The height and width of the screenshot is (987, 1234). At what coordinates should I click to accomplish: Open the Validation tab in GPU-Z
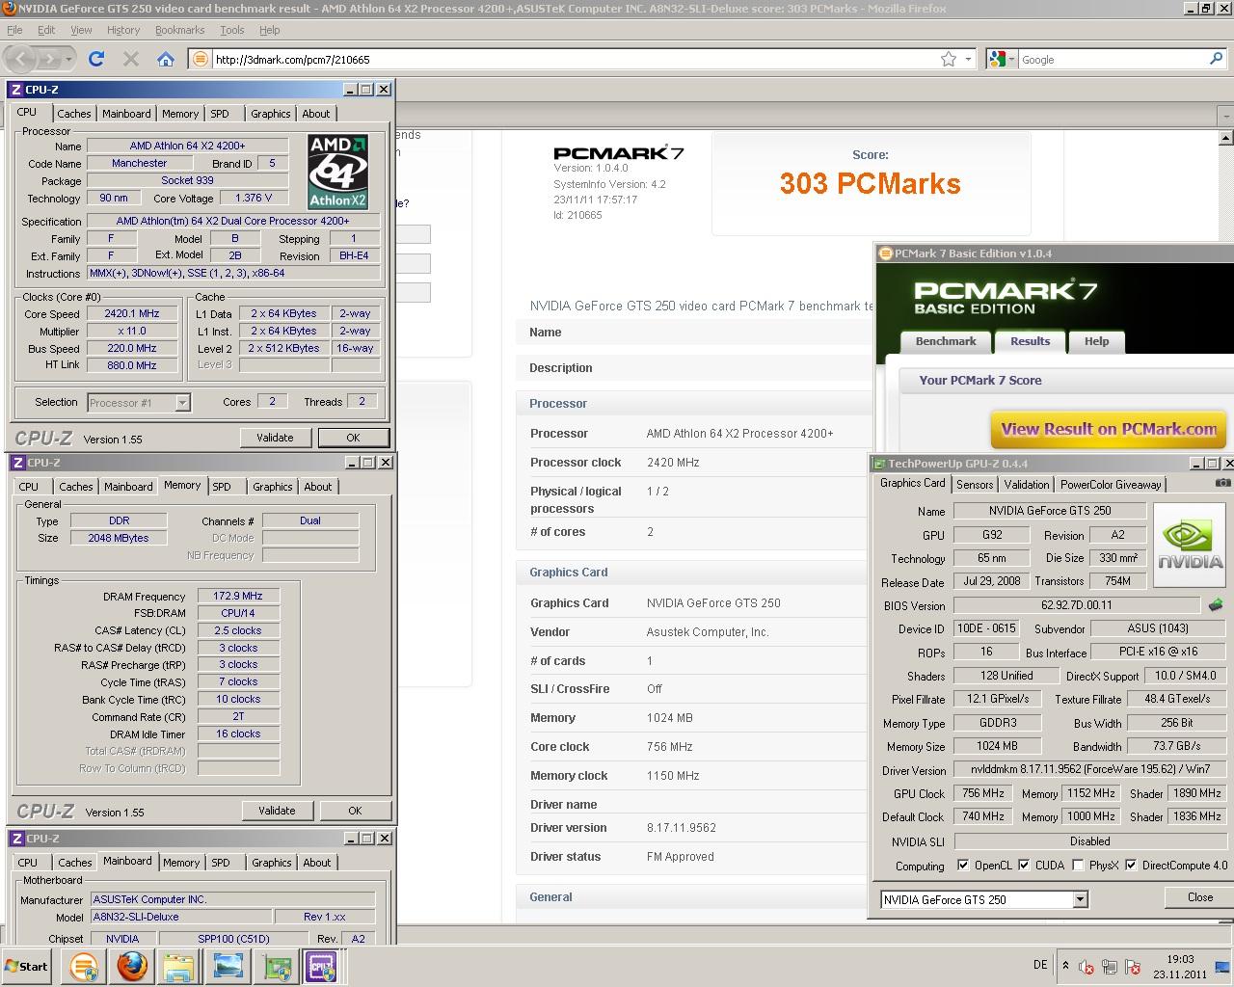(x=1027, y=484)
